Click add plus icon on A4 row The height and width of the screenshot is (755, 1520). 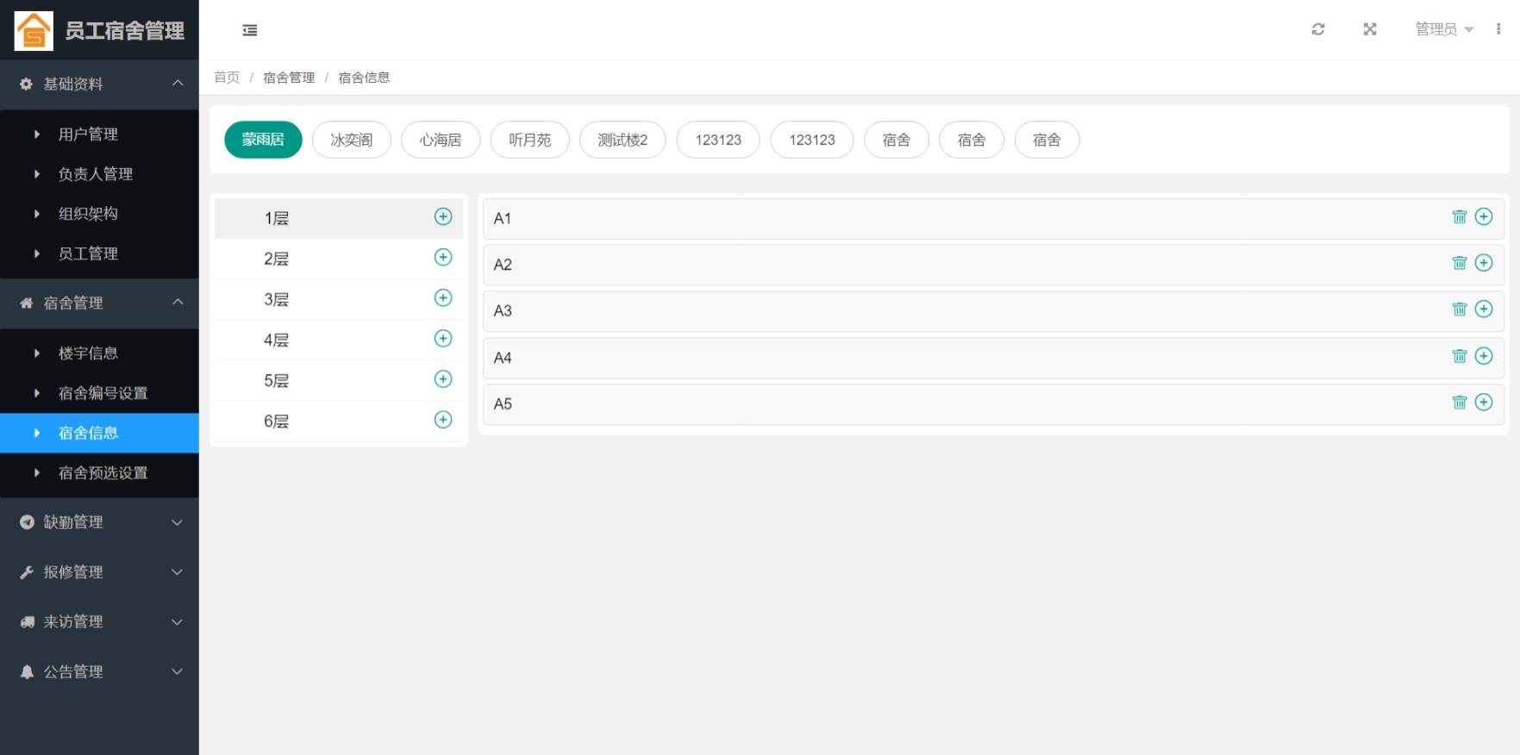pyautogui.click(x=1484, y=356)
